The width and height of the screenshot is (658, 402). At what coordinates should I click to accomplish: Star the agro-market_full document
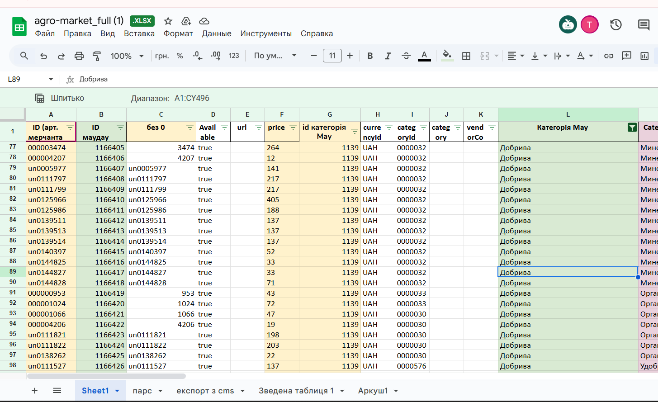(x=168, y=21)
